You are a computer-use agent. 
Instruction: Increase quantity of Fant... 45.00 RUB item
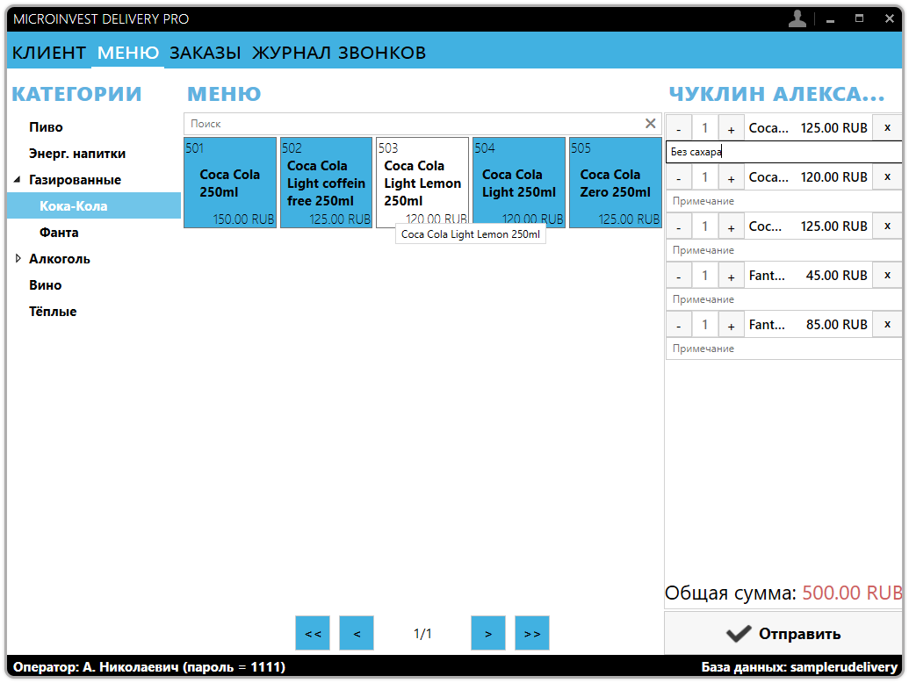point(731,276)
